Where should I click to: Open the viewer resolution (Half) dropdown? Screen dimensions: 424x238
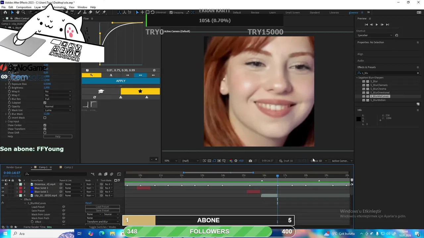[x=190, y=161]
